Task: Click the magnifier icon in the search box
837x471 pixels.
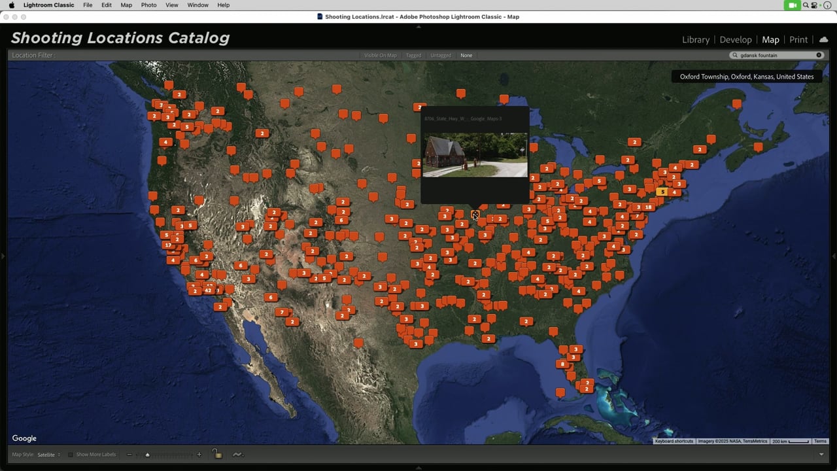Action: tap(735, 56)
